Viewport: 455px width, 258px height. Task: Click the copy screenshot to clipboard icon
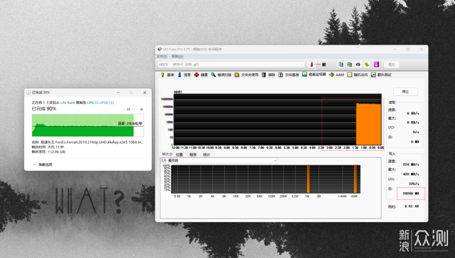click(x=349, y=64)
